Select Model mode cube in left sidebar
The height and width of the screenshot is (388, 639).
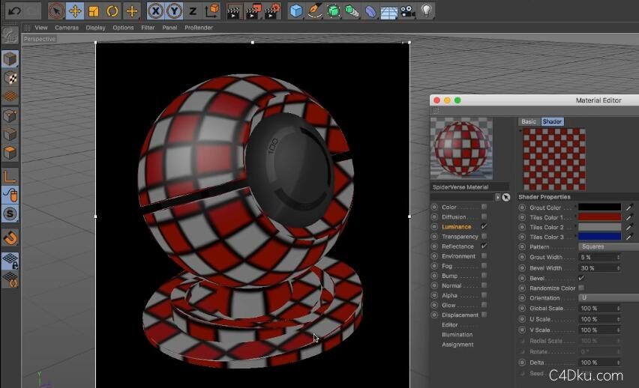pos(10,59)
